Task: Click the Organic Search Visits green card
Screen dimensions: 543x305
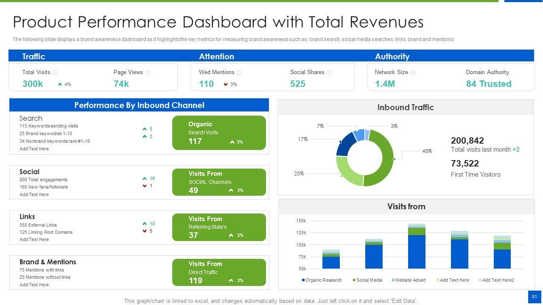Action: [219, 133]
